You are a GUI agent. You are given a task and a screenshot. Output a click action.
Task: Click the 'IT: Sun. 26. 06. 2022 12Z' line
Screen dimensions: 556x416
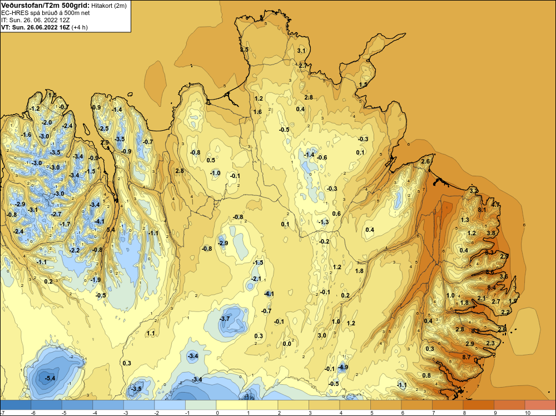(x=36, y=20)
